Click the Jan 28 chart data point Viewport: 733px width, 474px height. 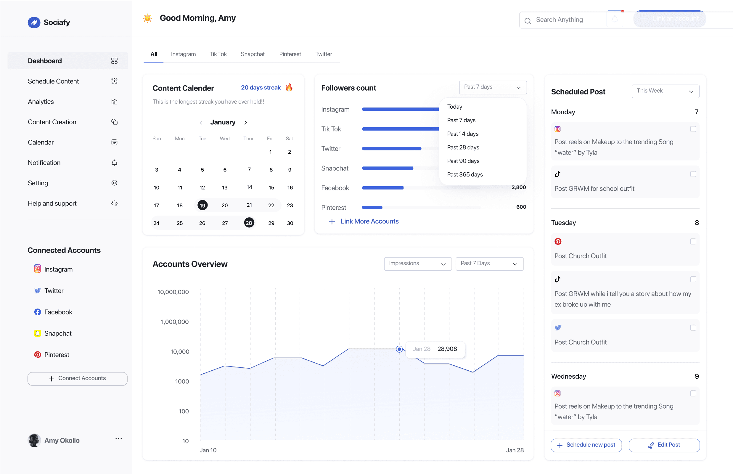(399, 349)
